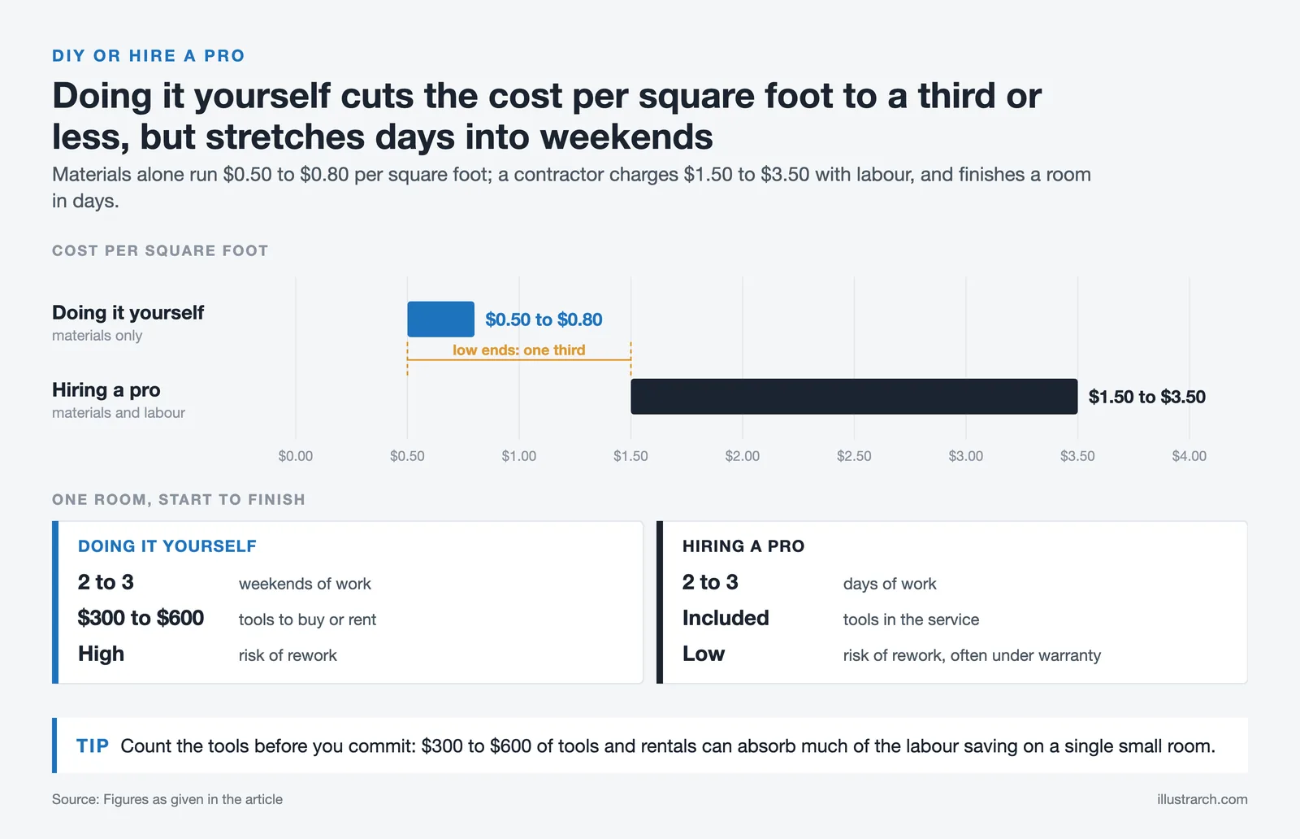Click the 'Included' tools value
1300x839 pixels.
coord(726,618)
